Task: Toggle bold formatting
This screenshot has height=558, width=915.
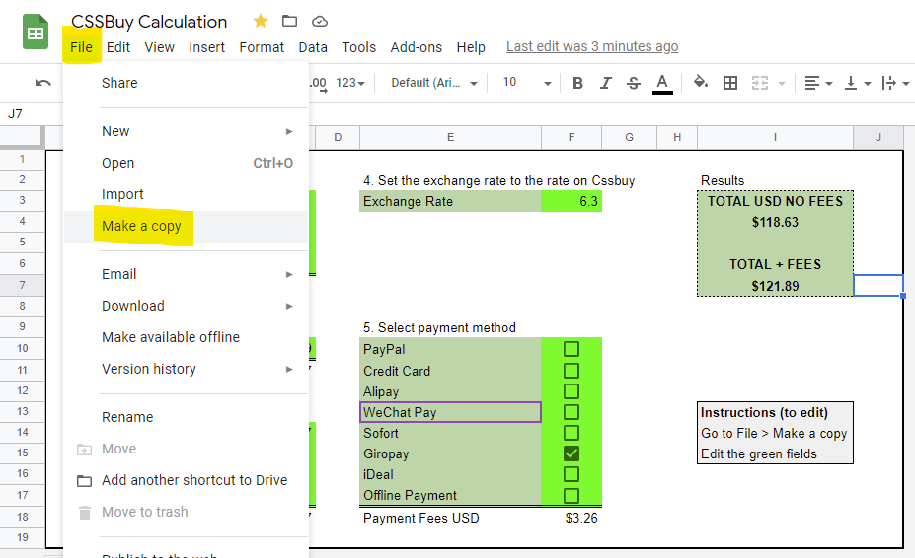Action: tap(577, 83)
